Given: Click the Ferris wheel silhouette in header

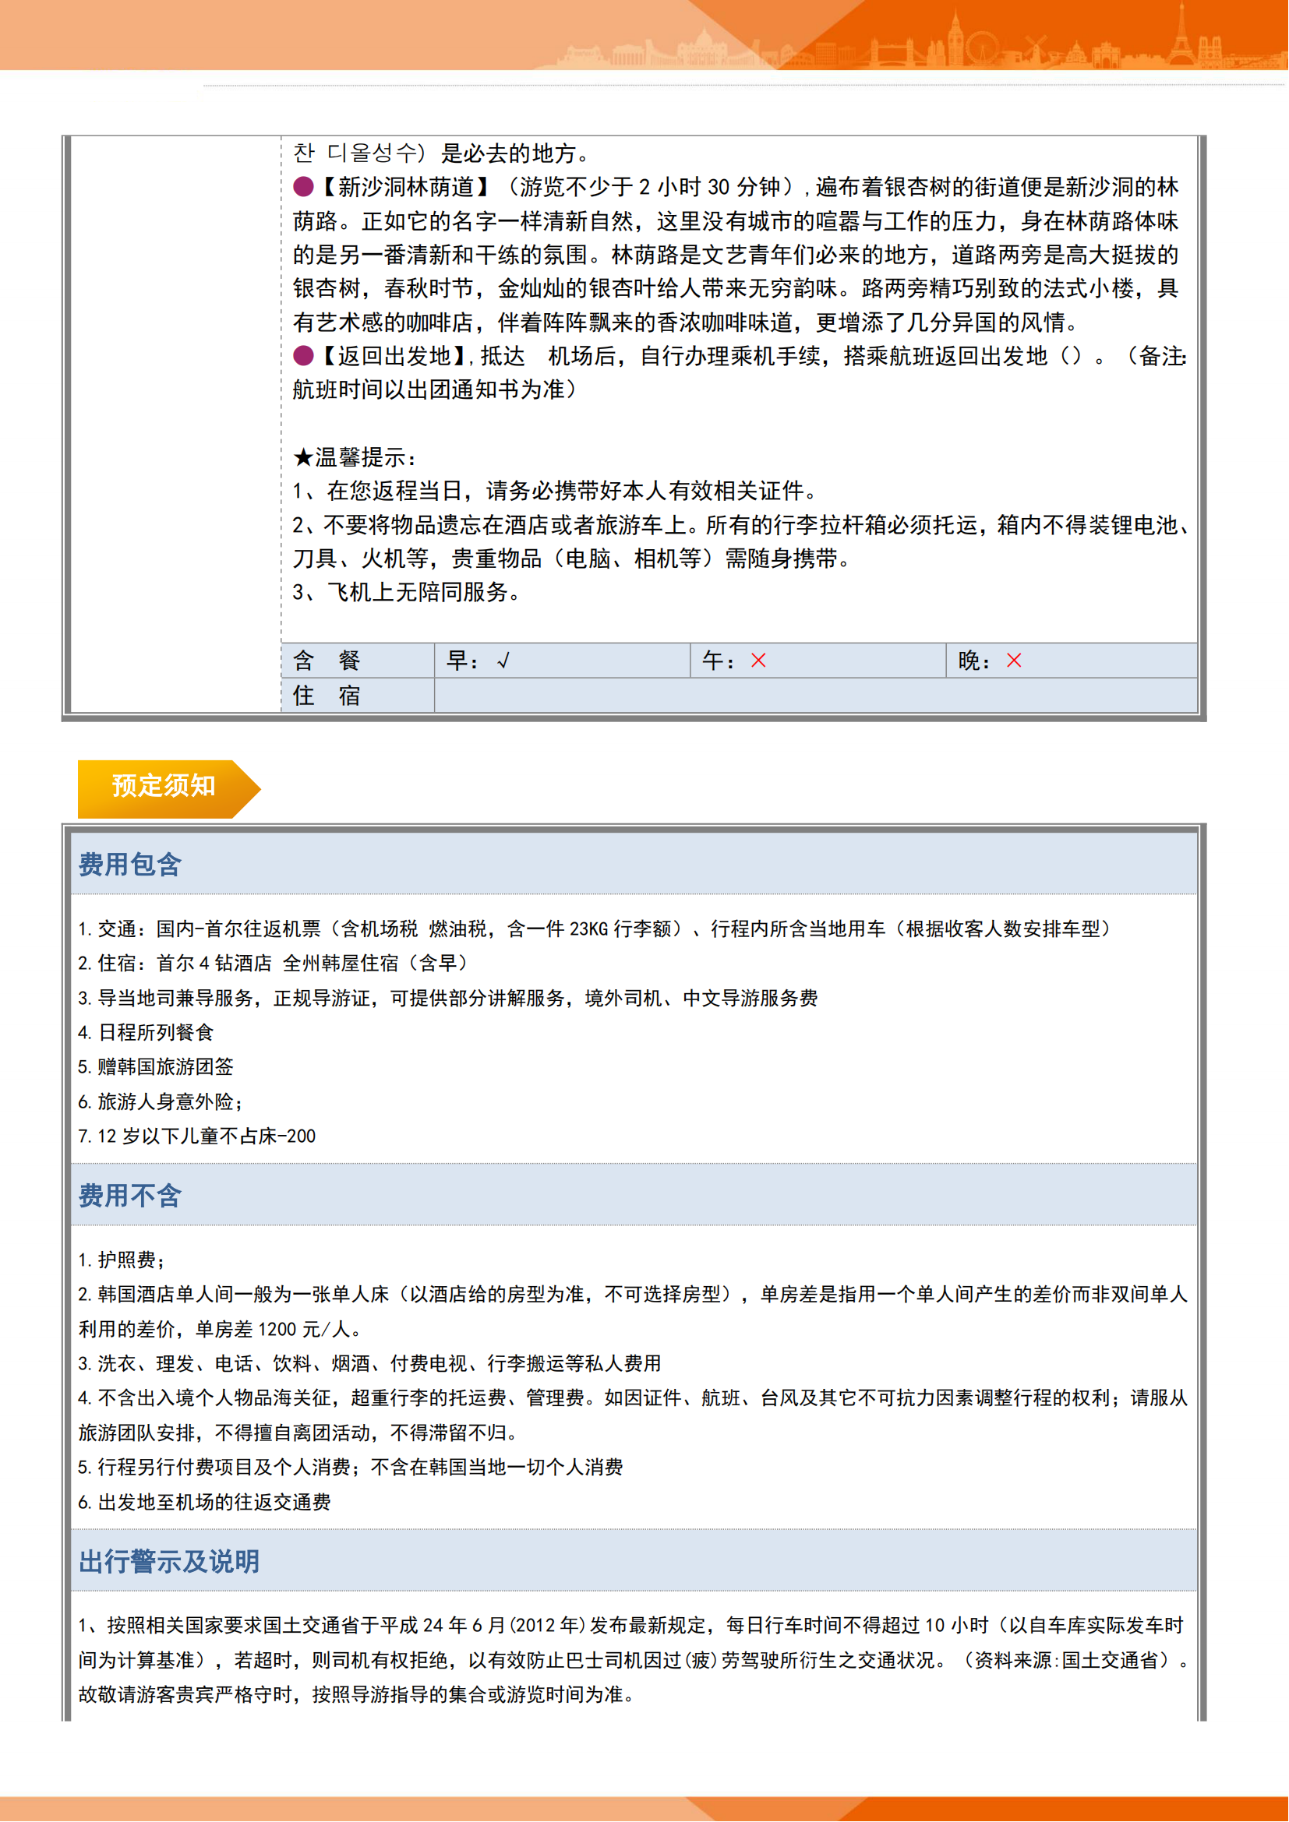Looking at the screenshot, I should (983, 47).
